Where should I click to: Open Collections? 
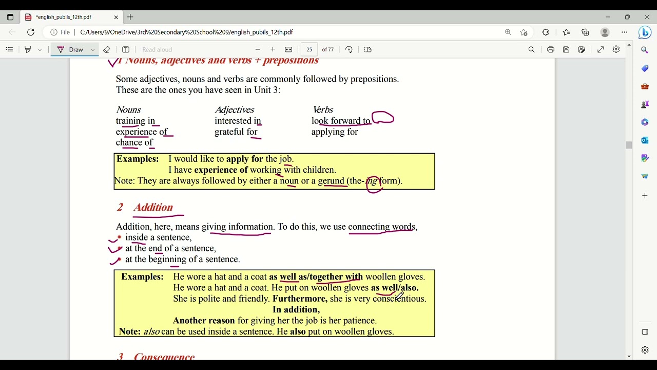[x=585, y=32]
